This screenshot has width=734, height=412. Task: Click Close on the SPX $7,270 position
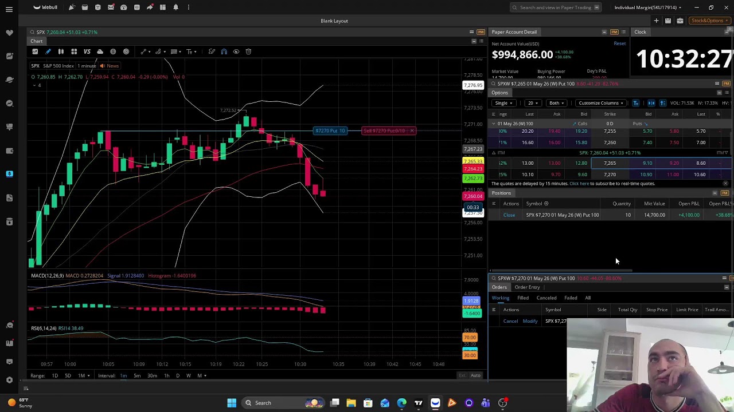pyautogui.click(x=509, y=215)
